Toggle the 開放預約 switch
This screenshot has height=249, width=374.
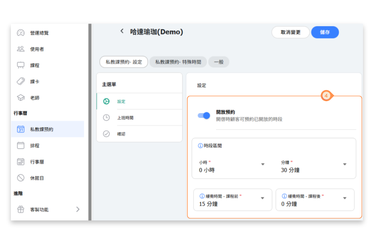(x=204, y=115)
